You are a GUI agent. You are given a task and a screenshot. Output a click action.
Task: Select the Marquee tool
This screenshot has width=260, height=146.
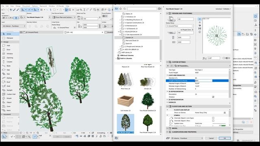click(x=10, y=38)
